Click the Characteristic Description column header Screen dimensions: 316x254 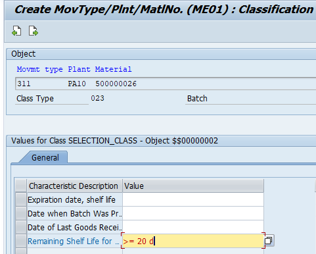pyautogui.click(x=74, y=186)
